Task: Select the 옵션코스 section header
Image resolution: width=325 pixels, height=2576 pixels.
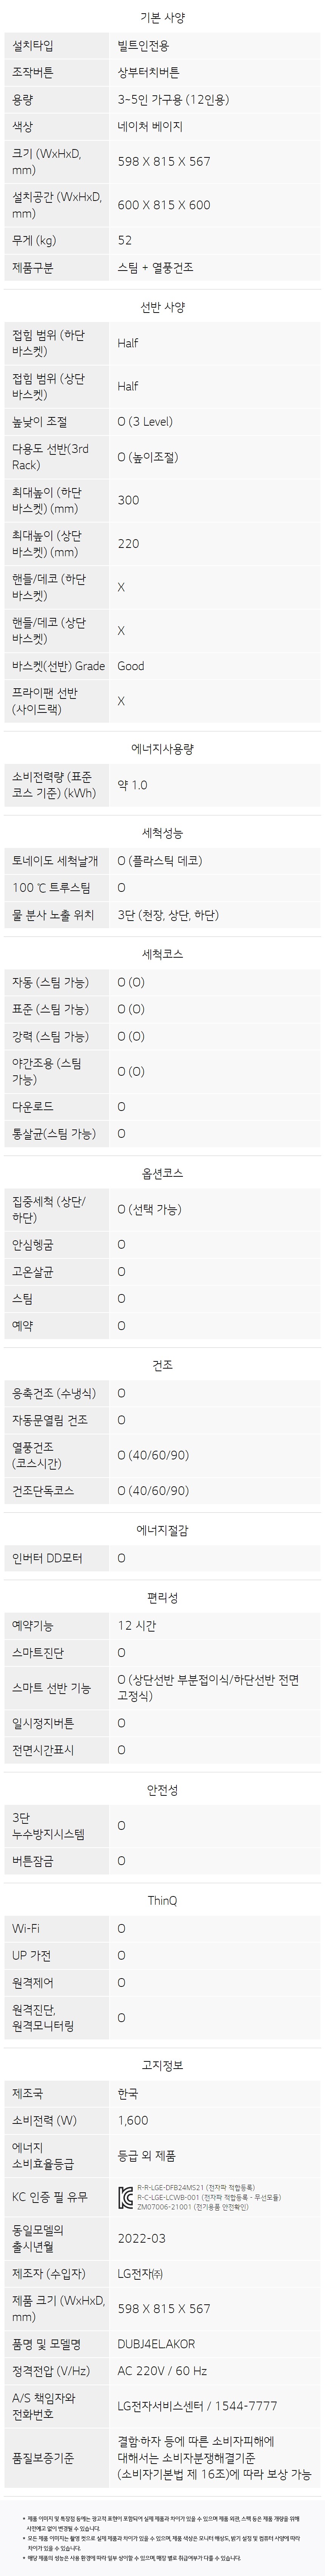Action: point(162,1173)
